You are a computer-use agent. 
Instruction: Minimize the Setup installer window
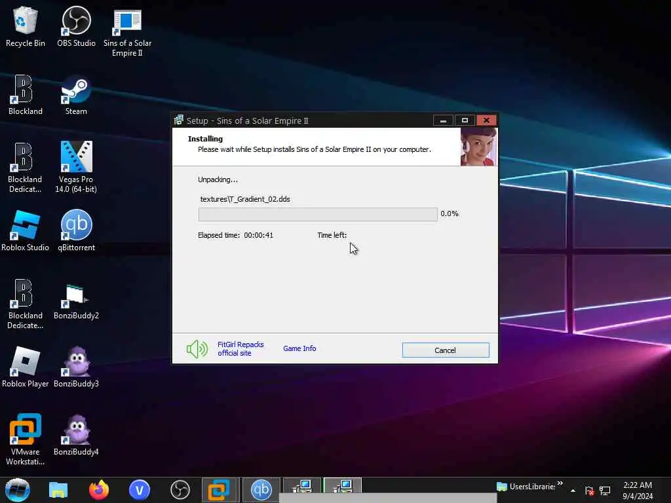coord(443,121)
